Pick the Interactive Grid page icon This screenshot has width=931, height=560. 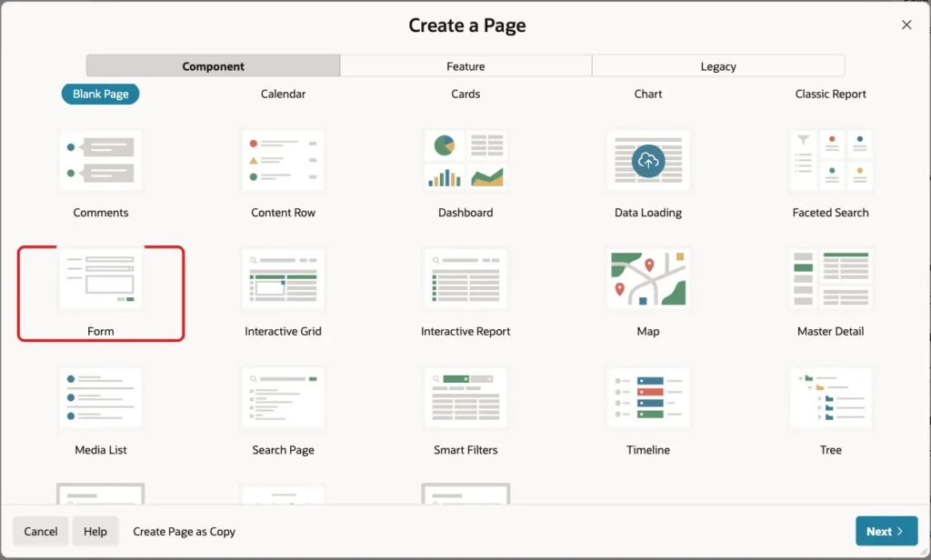[x=284, y=279]
